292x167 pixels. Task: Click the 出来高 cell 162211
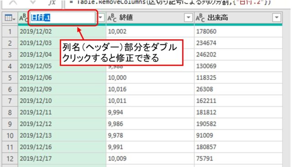[238, 101]
